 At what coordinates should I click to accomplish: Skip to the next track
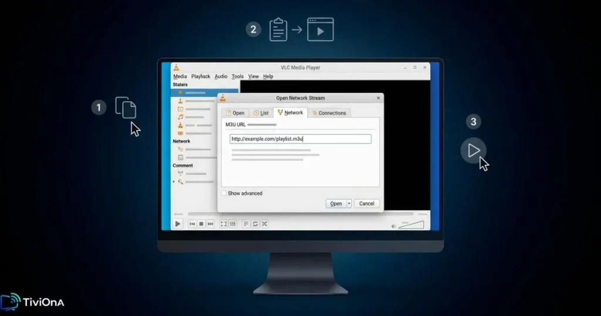211,224
